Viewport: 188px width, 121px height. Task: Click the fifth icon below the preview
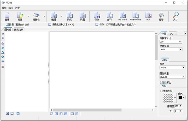click(72, 113)
